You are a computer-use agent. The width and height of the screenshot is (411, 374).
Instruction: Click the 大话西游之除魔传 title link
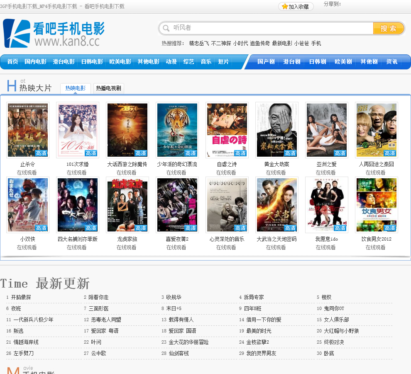[x=127, y=164]
